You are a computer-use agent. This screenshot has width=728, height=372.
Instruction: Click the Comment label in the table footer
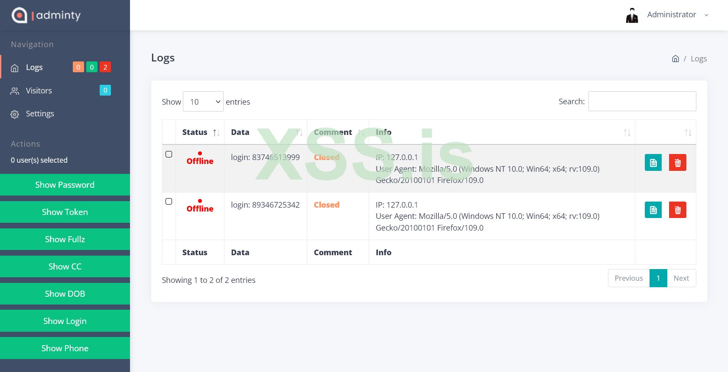coord(333,253)
